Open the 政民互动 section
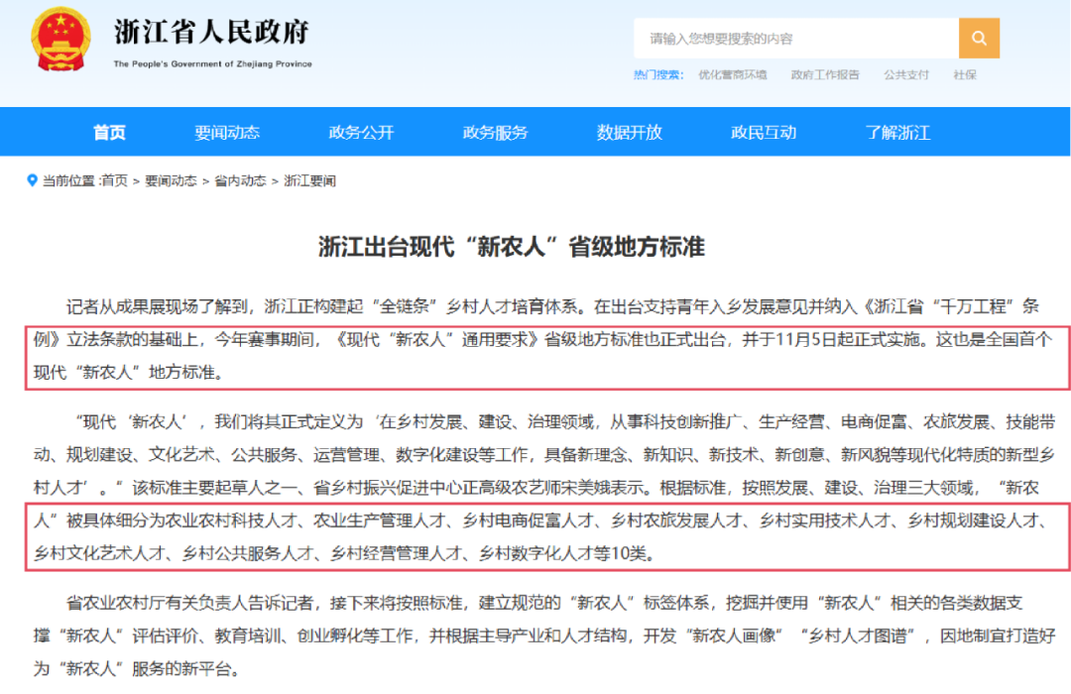Image resolution: width=1071 pixels, height=694 pixels. 765,131
